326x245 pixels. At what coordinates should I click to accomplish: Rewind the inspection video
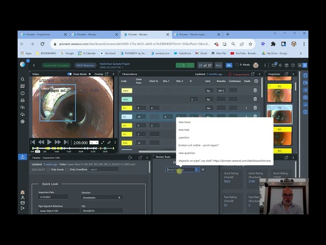coord(41,142)
